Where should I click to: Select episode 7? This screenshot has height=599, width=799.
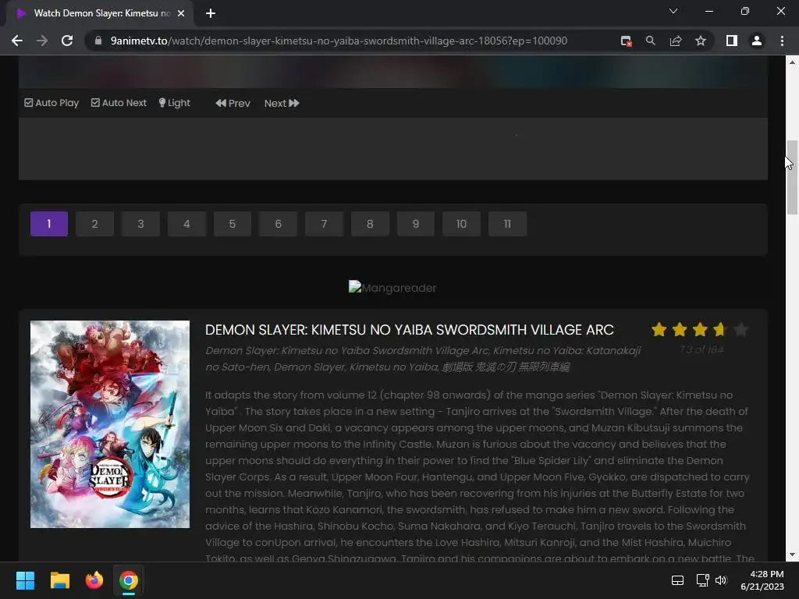click(x=324, y=224)
